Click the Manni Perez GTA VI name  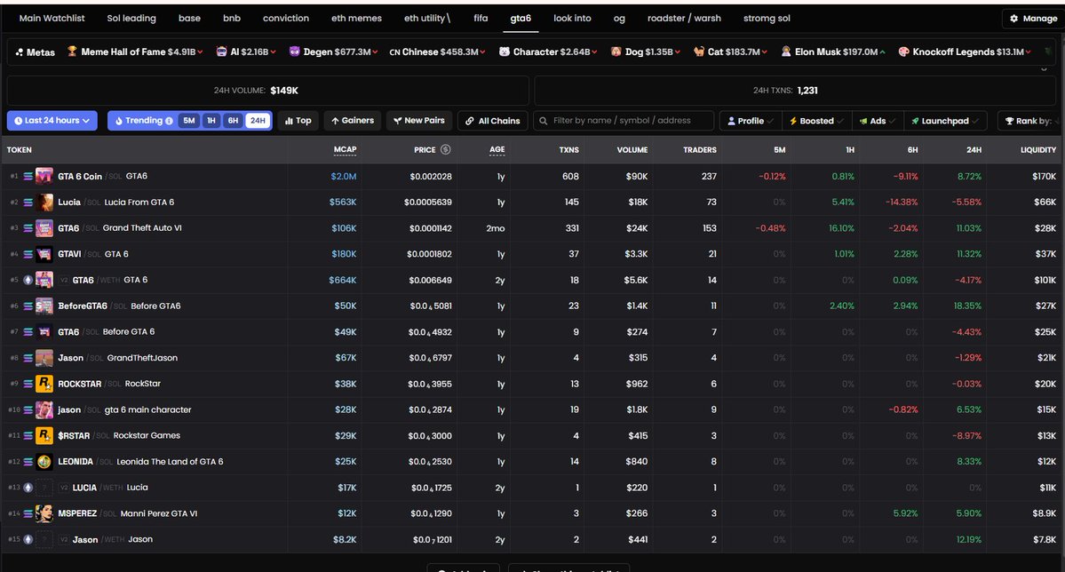[x=159, y=513]
